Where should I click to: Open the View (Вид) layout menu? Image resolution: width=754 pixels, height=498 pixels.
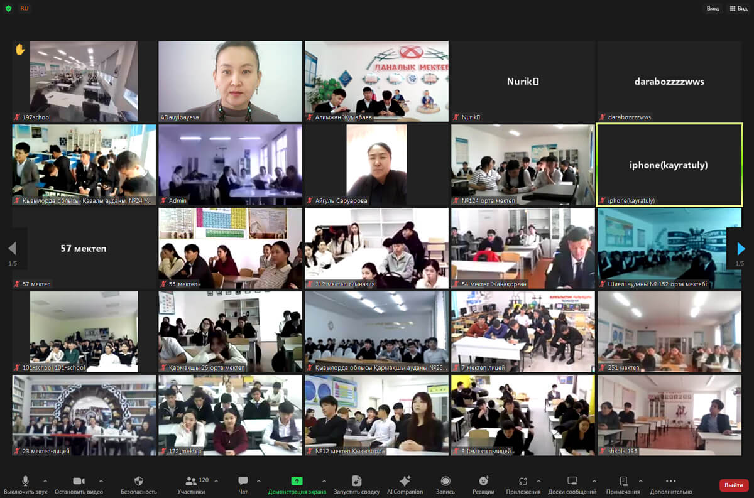pos(738,8)
